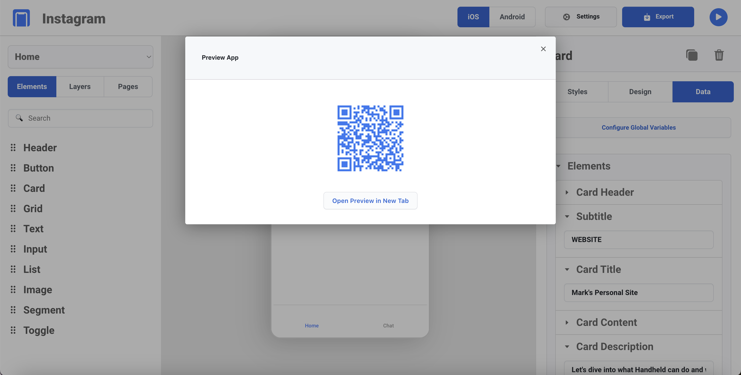Select the Card element

[34, 188]
